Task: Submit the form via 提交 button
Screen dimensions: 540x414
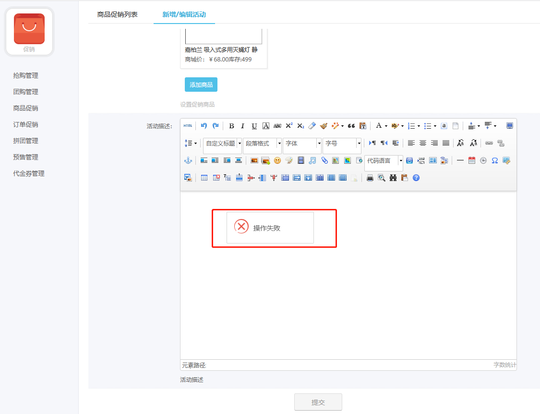Action: coord(318,402)
